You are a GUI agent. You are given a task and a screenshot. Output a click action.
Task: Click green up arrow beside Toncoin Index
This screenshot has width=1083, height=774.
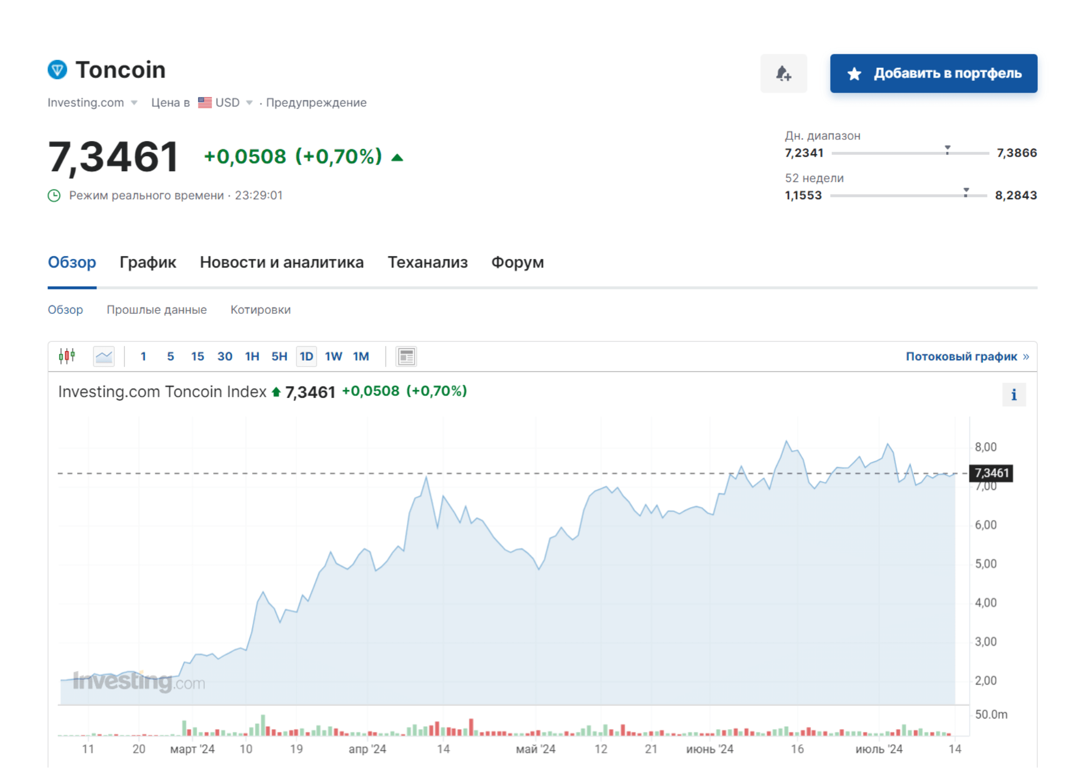[x=276, y=391]
